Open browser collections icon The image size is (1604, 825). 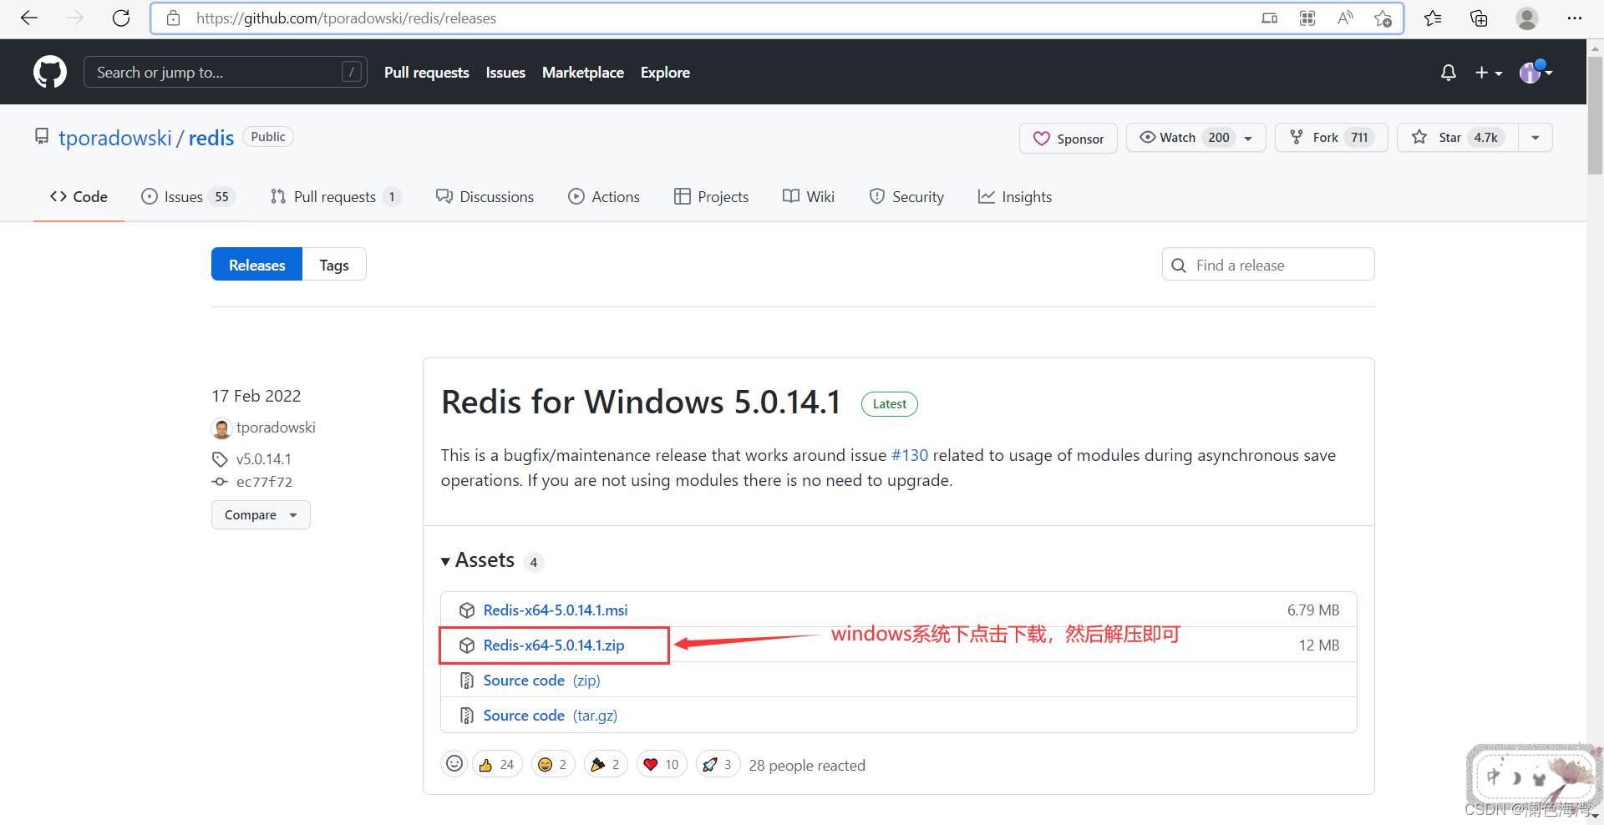coord(1479,18)
